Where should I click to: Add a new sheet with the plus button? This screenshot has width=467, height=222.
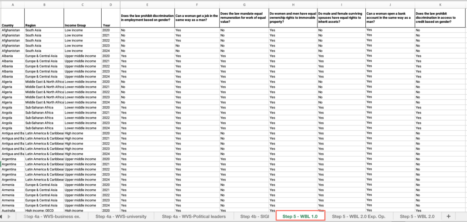point(449,217)
